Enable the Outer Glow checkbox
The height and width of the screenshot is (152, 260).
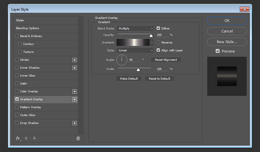coord(17,115)
